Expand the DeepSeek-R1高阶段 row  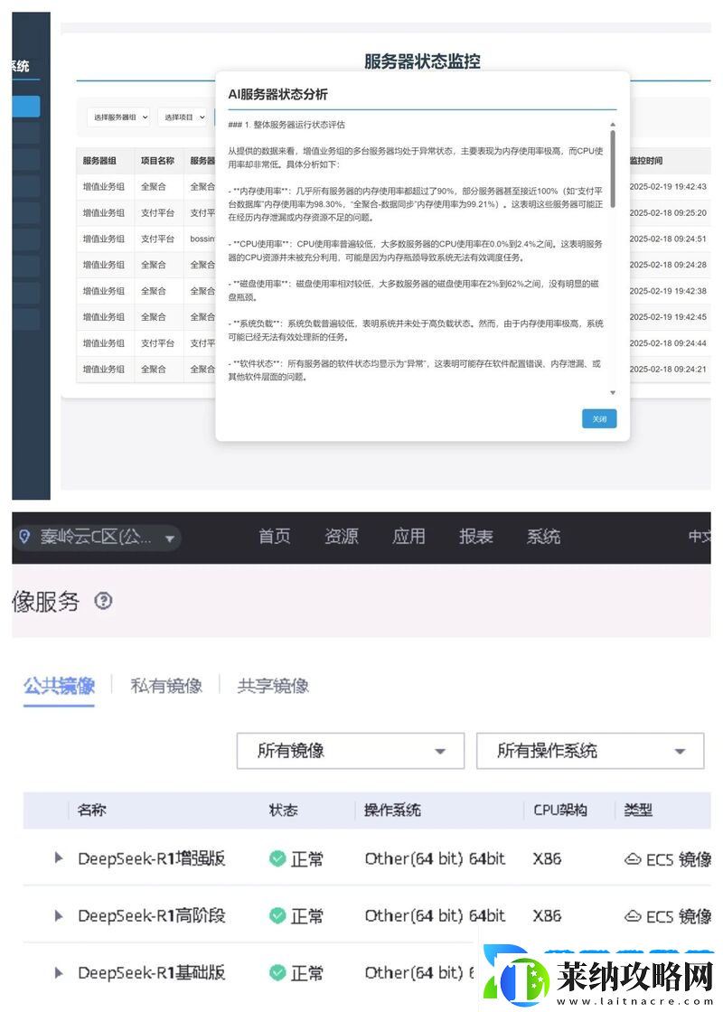(x=59, y=915)
